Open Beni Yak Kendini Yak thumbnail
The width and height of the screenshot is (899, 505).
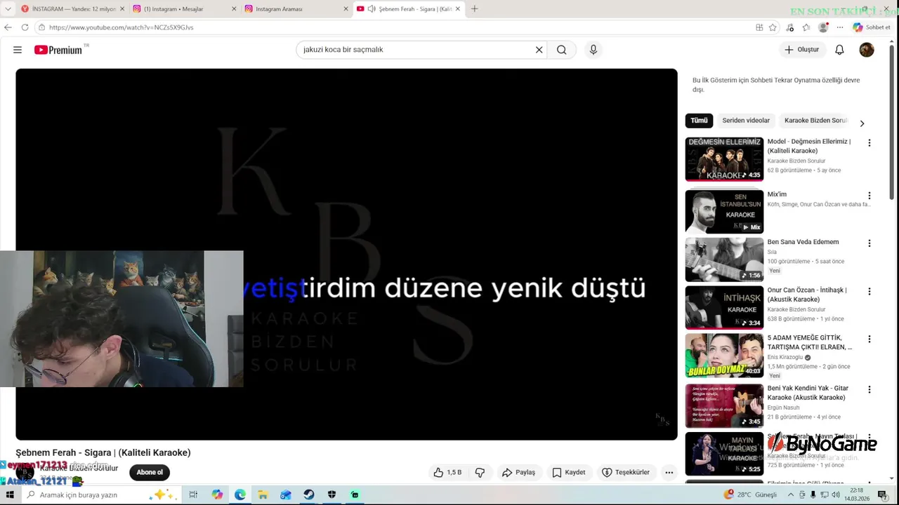pos(724,405)
